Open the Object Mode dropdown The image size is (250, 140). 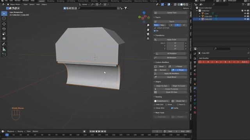coord(14,4)
